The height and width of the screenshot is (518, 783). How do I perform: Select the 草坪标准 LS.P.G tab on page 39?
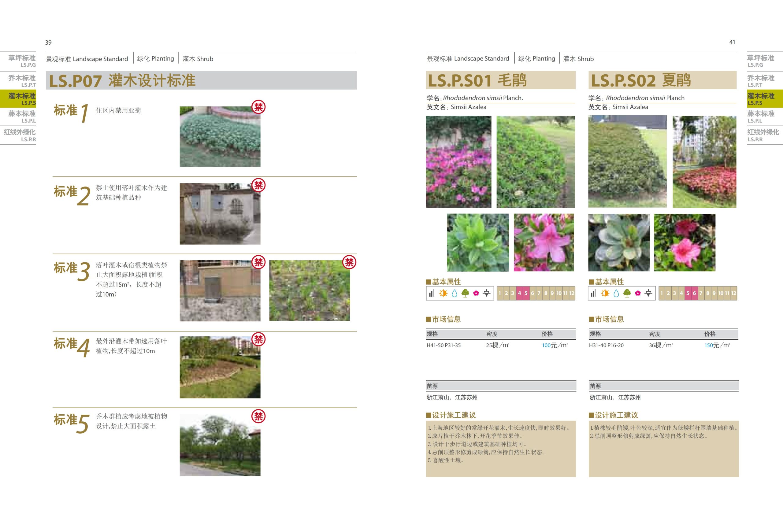click(22, 61)
